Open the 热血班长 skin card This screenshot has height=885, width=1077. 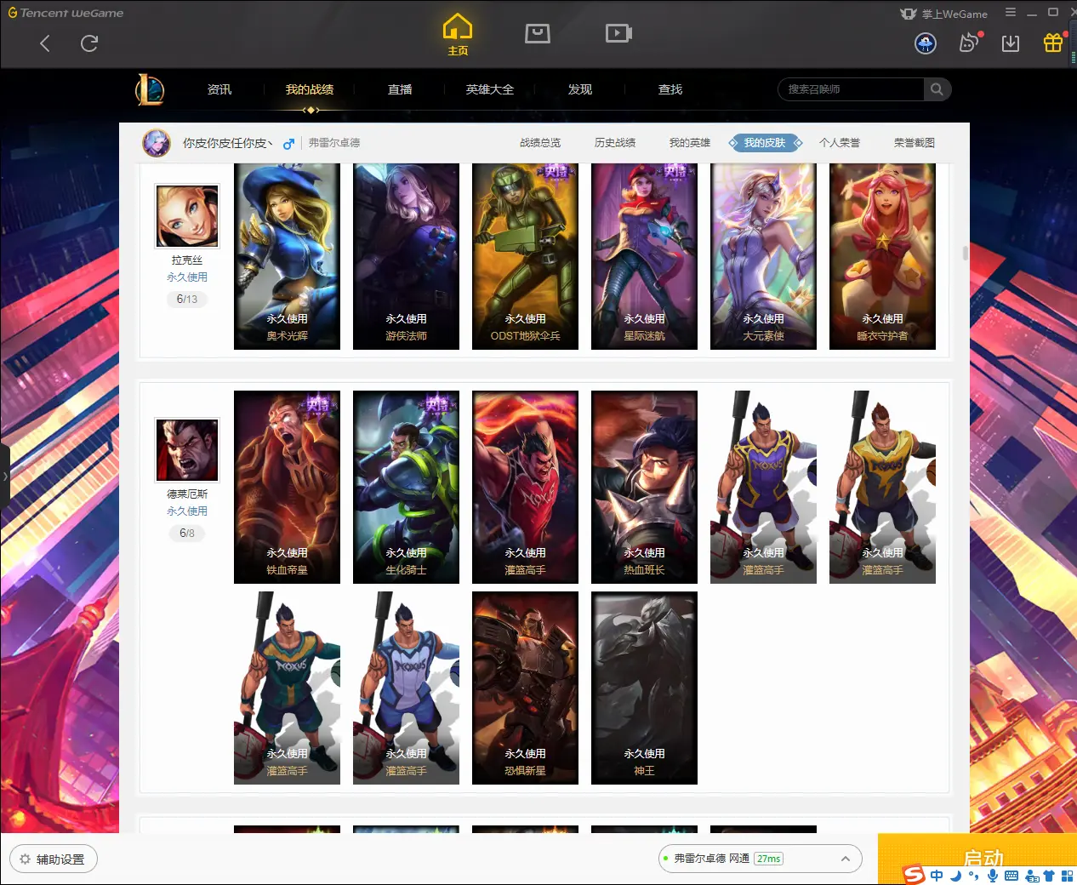(644, 487)
